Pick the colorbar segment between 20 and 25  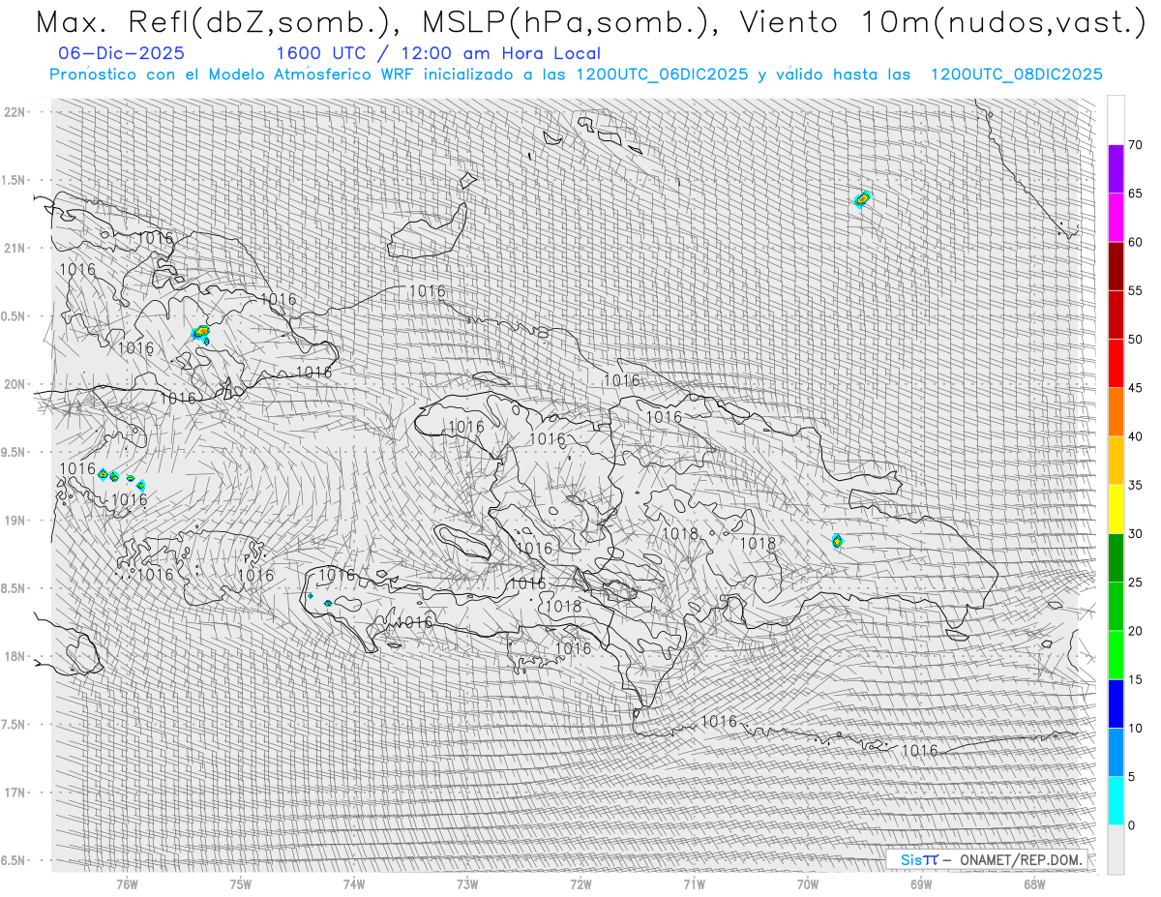pyautogui.click(x=1116, y=606)
